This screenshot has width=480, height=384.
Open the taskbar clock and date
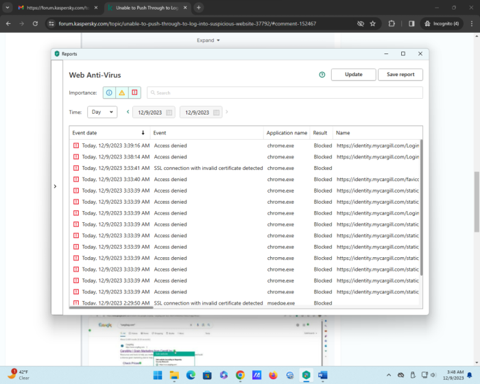(x=453, y=375)
